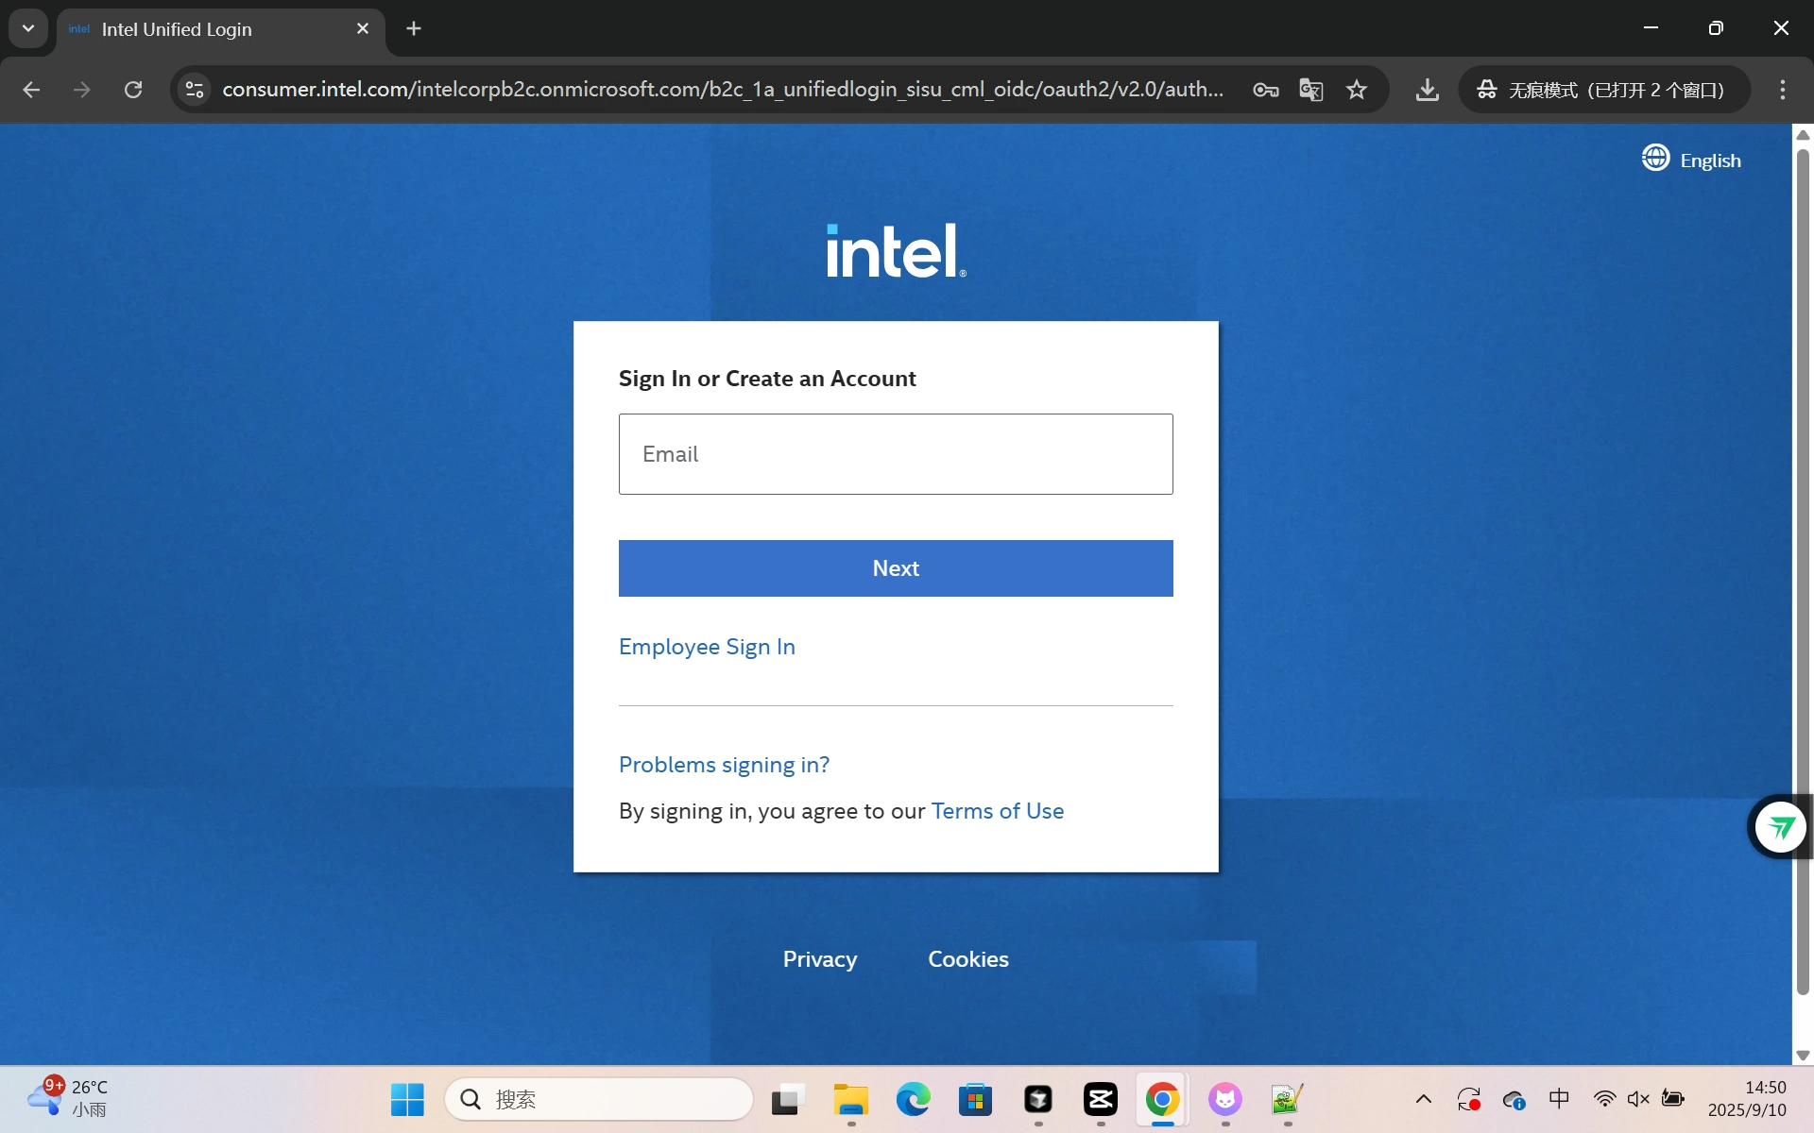Toggle the muted volume tray icon

[x=1638, y=1099]
